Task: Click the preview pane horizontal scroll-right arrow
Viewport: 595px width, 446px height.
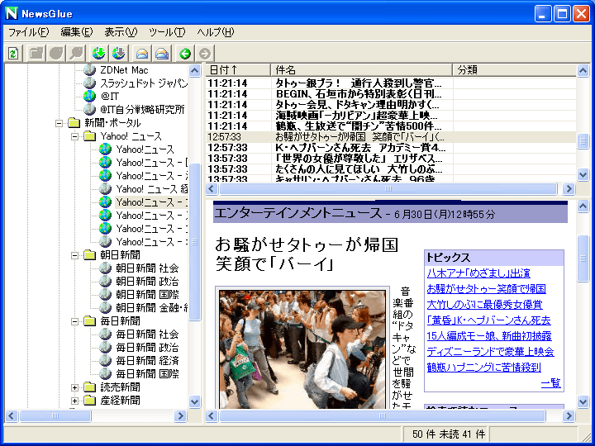Action: pos(569,416)
